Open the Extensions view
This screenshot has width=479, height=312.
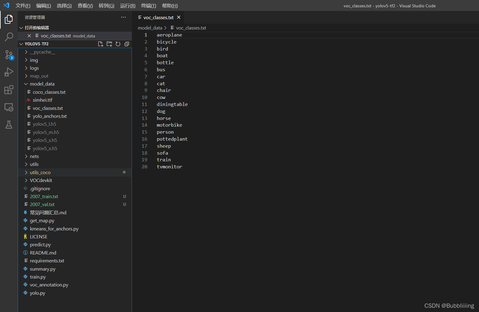point(9,90)
